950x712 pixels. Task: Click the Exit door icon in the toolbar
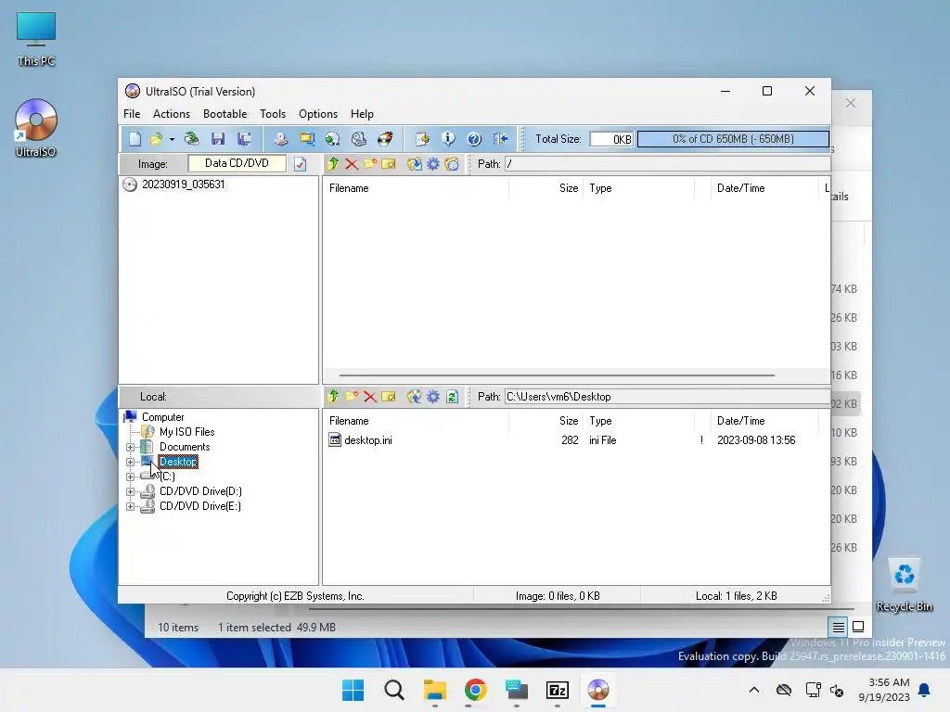(500, 139)
